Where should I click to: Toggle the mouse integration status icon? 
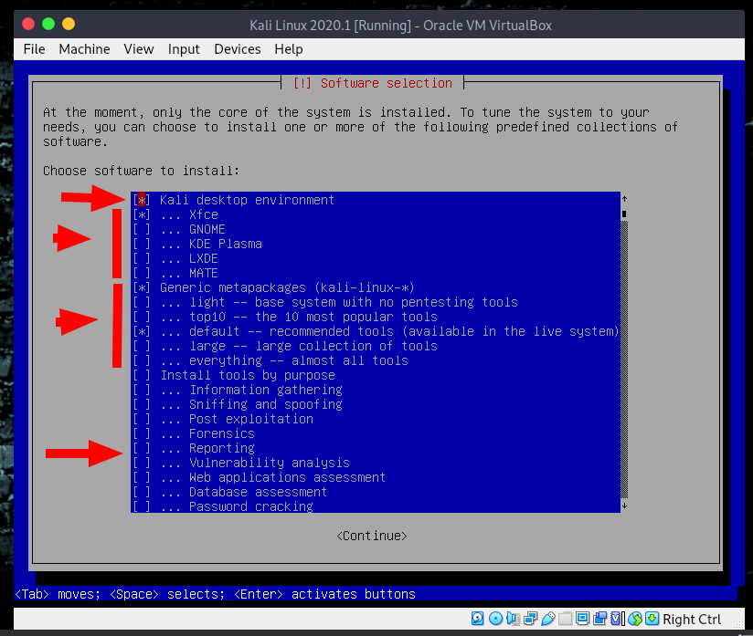(635, 619)
